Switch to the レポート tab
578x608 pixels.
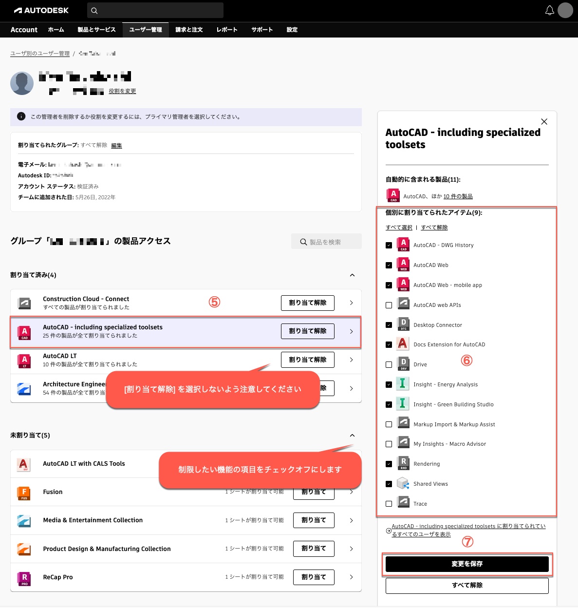(x=226, y=30)
